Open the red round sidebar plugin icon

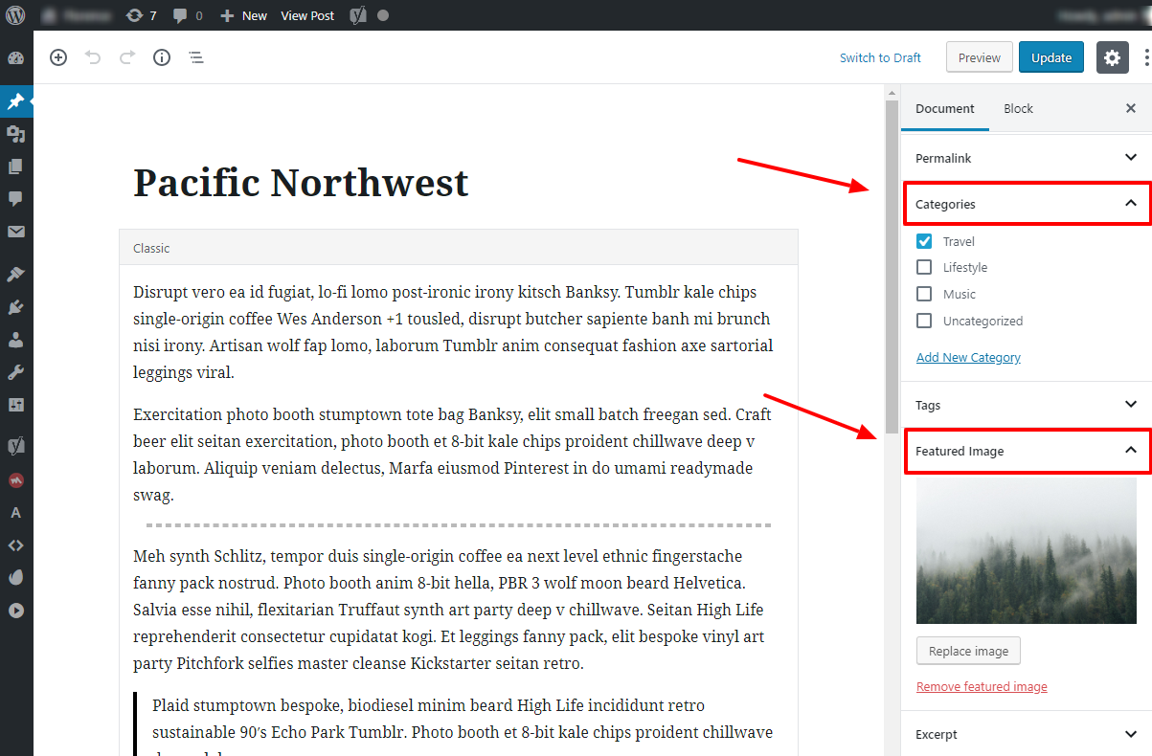tap(15, 479)
